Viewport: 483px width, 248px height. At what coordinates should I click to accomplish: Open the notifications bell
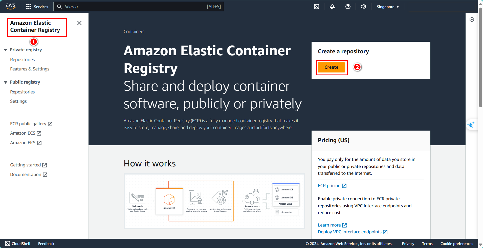[x=332, y=7]
